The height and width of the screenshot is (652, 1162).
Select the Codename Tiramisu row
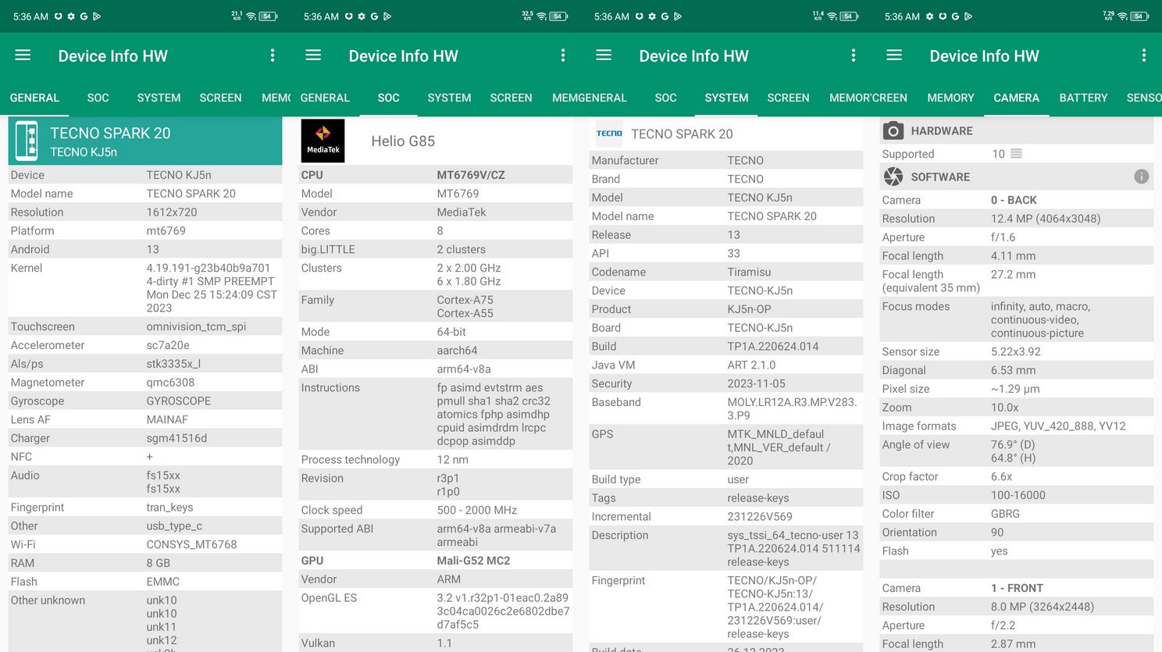726,272
